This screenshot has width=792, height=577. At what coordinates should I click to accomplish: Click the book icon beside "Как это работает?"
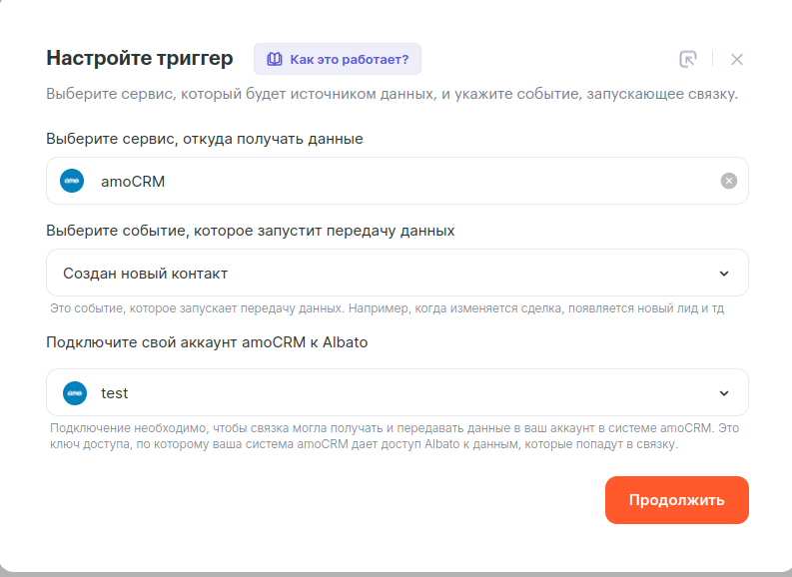(x=274, y=59)
